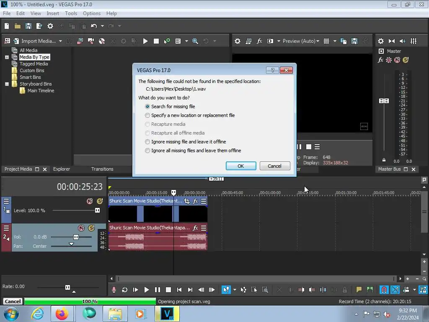This screenshot has width=429, height=322.
Task: Open Event FX on the video event
Action: [x=195, y=201]
